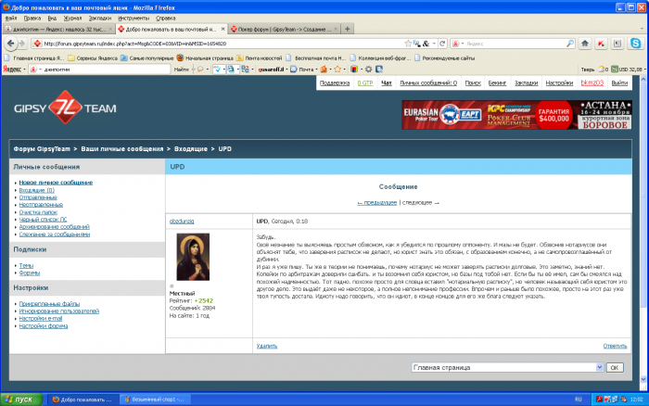649x406 pixels.
Task: Open the Игнорирование пользователей link
Action: pos(58,311)
